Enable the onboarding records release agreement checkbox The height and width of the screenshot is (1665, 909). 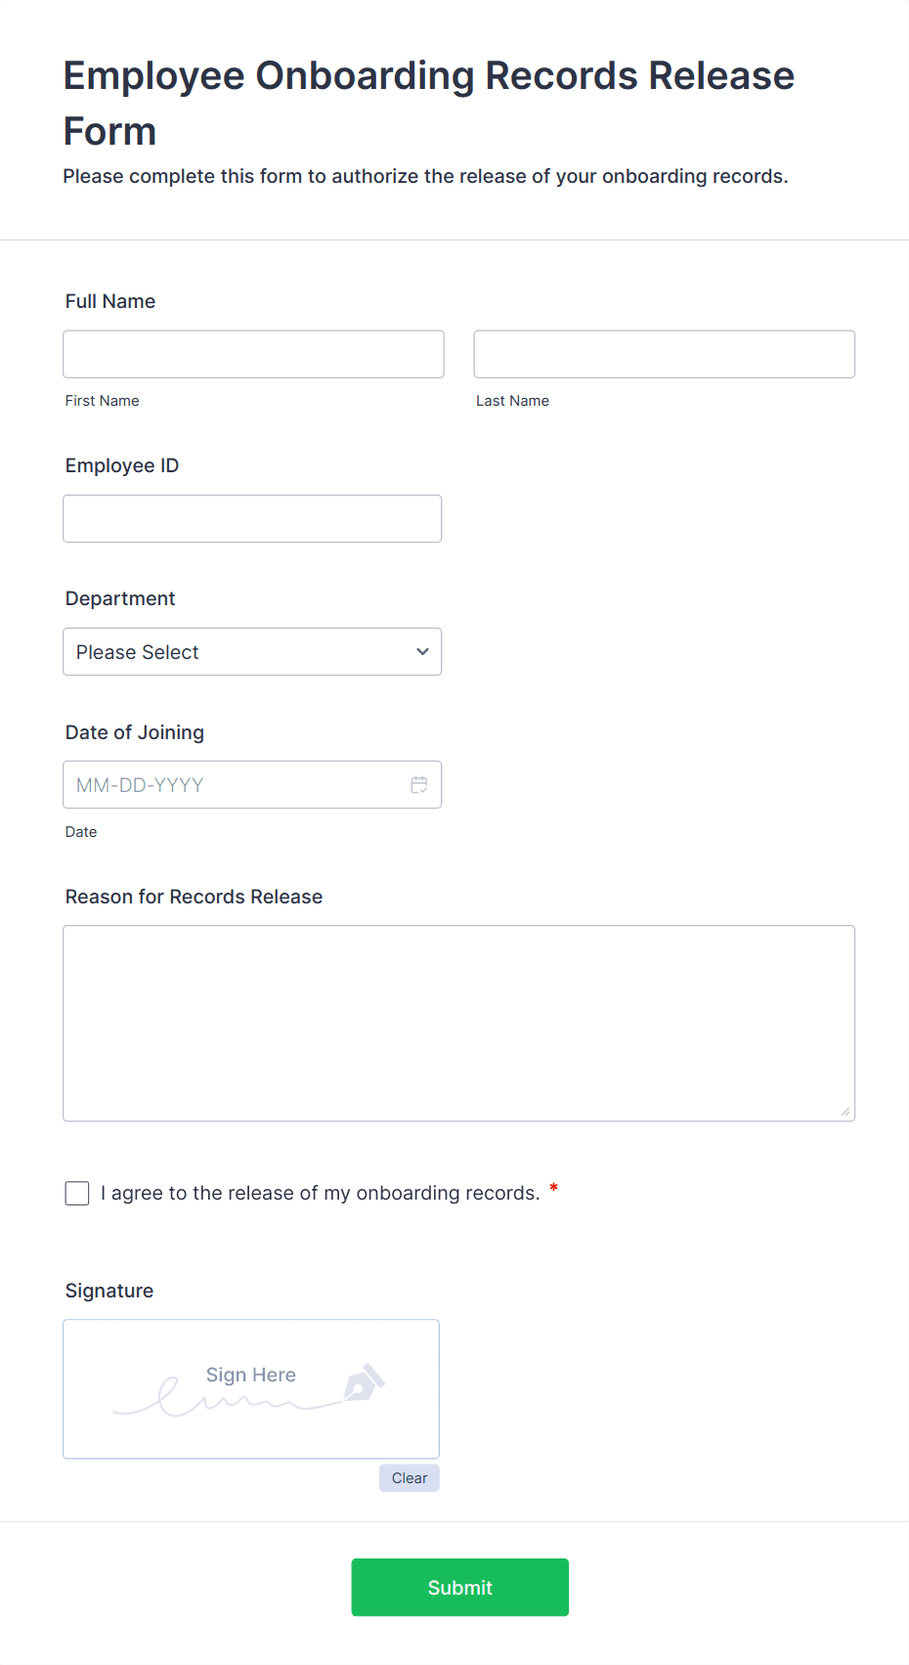pyautogui.click(x=76, y=1193)
